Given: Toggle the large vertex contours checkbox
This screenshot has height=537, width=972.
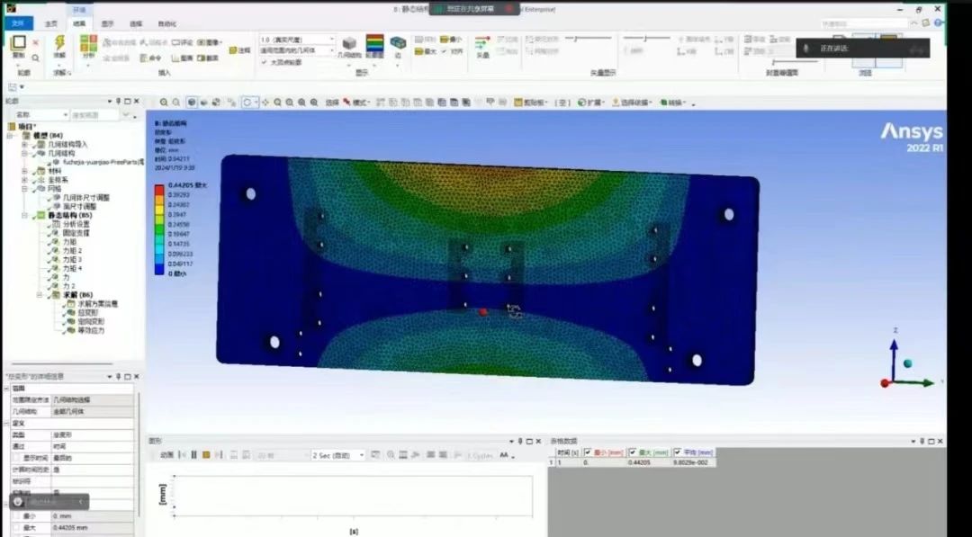Looking at the screenshot, I should 265,62.
